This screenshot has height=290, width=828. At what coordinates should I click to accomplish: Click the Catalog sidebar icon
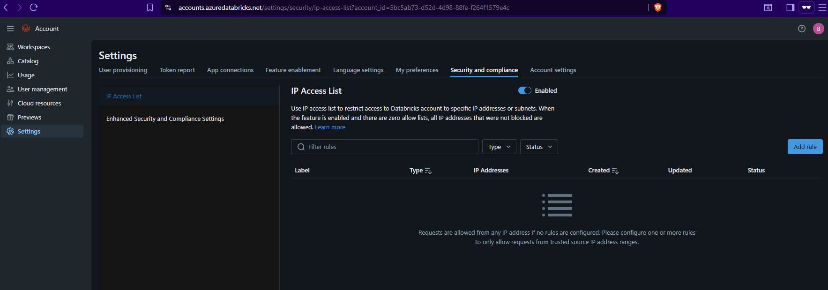click(10, 61)
